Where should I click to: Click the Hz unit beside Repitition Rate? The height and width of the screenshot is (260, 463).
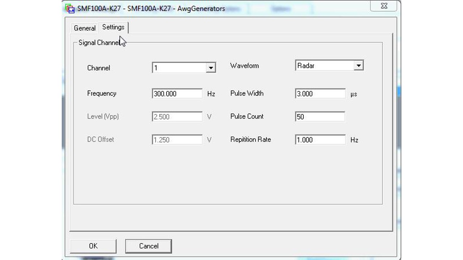click(x=354, y=140)
